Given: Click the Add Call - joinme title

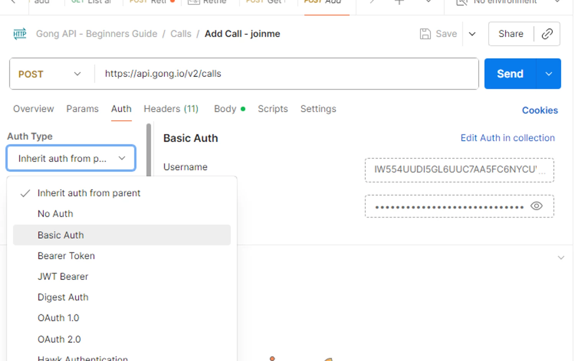Looking at the screenshot, I should tap(242, 34).
